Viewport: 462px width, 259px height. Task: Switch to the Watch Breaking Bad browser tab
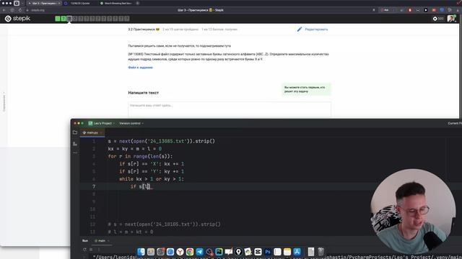(116, 3)
